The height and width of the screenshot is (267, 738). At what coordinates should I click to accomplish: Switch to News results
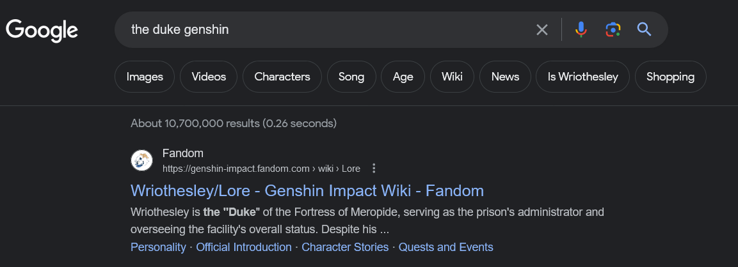coord(505,77)
